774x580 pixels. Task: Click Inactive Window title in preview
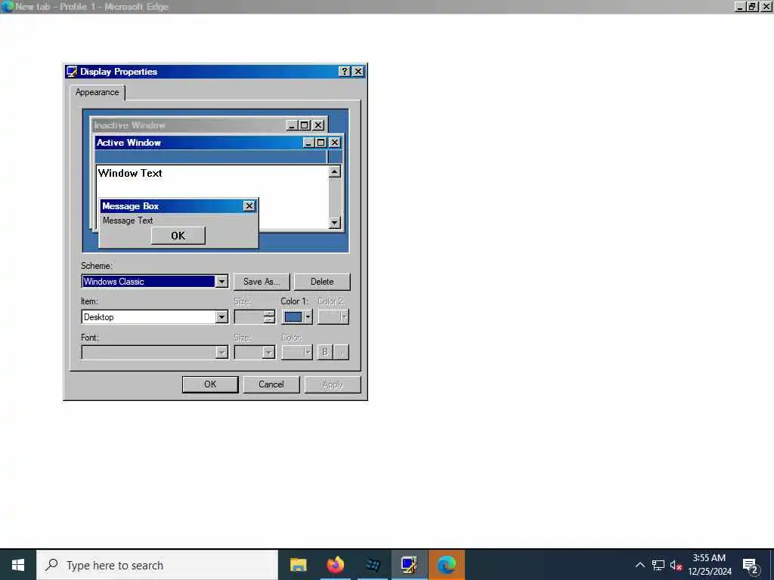click(x=129, y=125)
